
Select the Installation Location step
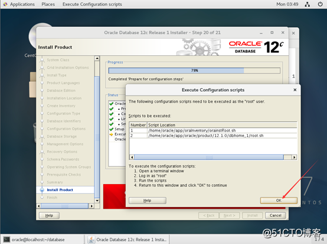pos(64,98)
